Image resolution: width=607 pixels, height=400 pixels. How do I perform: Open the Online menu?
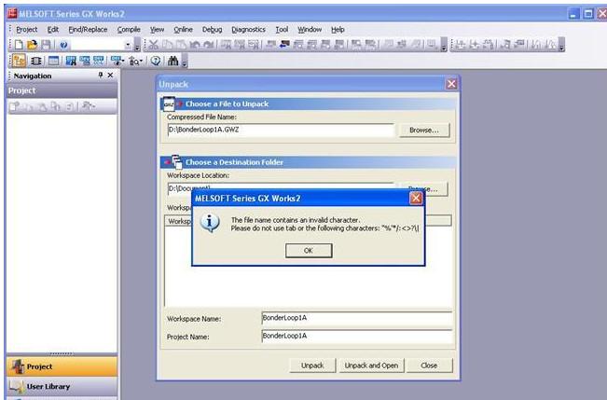pos(183,30)
